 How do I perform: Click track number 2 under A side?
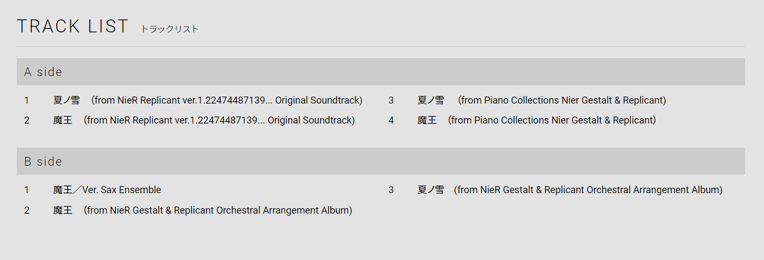27,120
